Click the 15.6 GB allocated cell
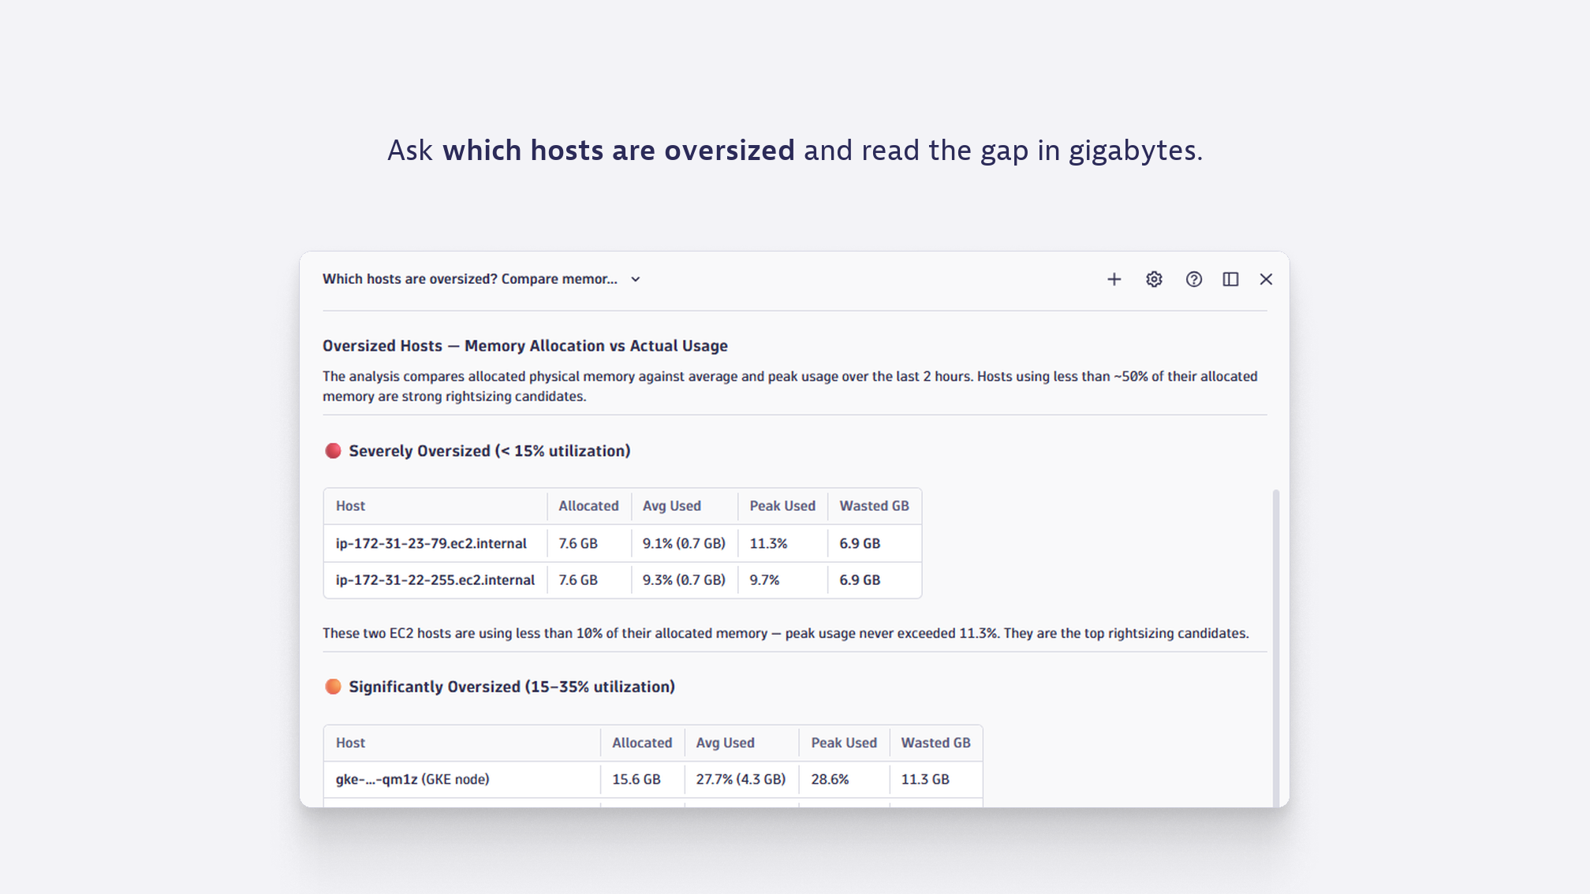This screenshot has height=894, width=1590. [x=642, y=779]
